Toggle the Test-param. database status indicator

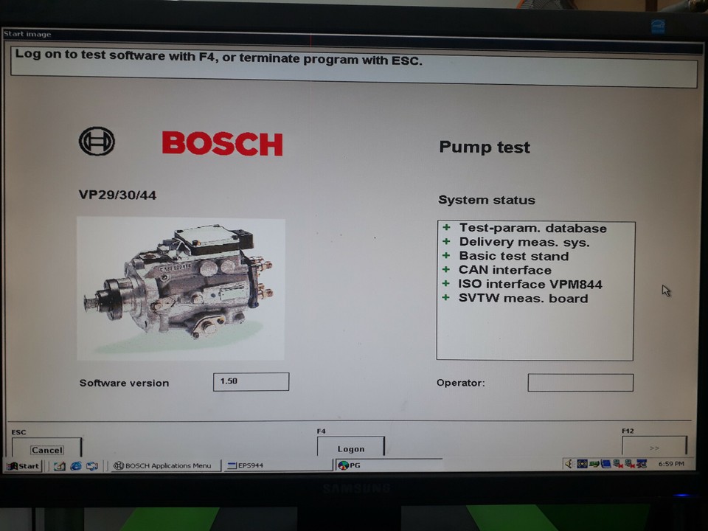(445, 228)
